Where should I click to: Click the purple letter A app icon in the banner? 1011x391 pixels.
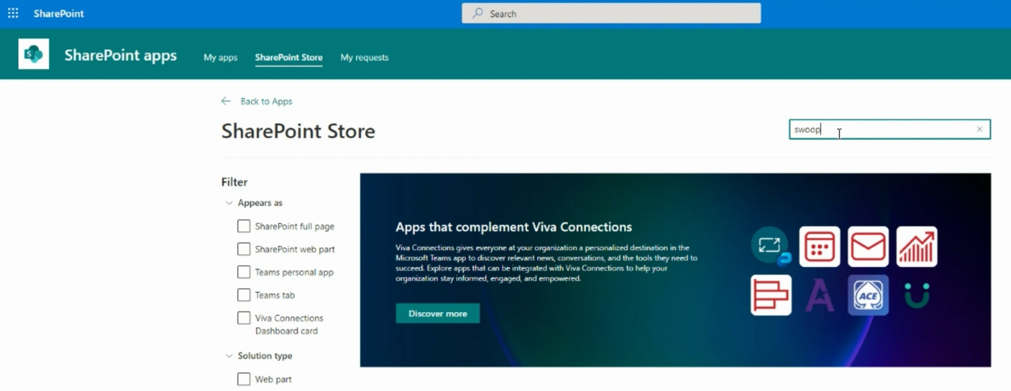[820, 295]
